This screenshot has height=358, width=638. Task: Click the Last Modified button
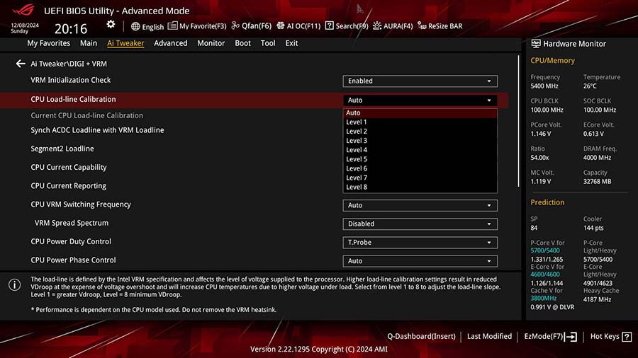(x=489, y=337)
